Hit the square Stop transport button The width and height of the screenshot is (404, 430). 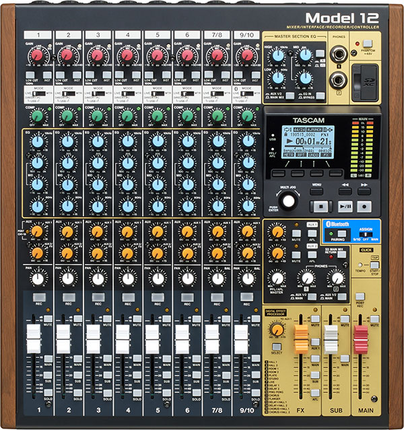[x=321, y=206]
